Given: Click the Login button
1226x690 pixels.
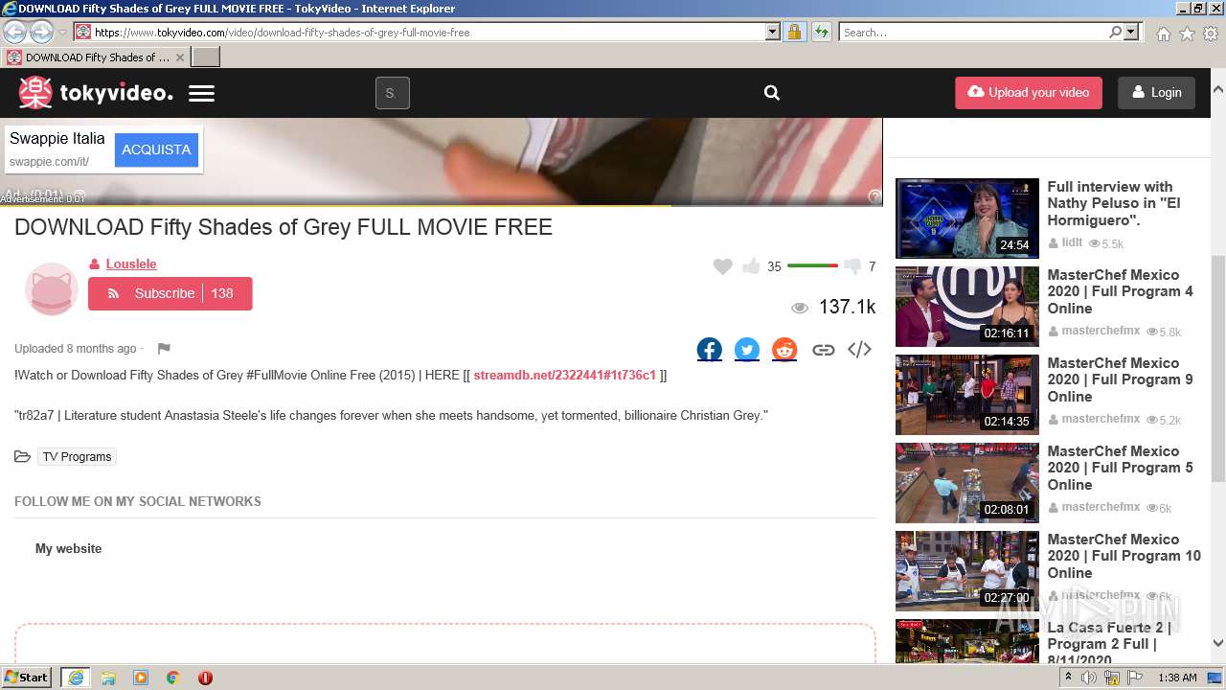Looking at the screenshot, I should coord(1156,93).
